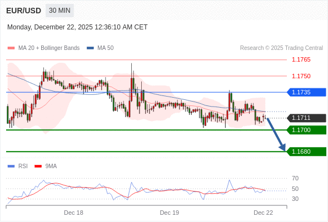The image size is (328, 222).
Task: Click the MA 20 Bollinger Bands legend swatch
Action: [11, 48]
